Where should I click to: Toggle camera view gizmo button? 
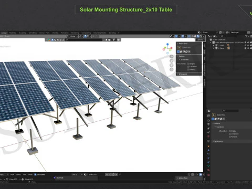[x=172, y=65]
